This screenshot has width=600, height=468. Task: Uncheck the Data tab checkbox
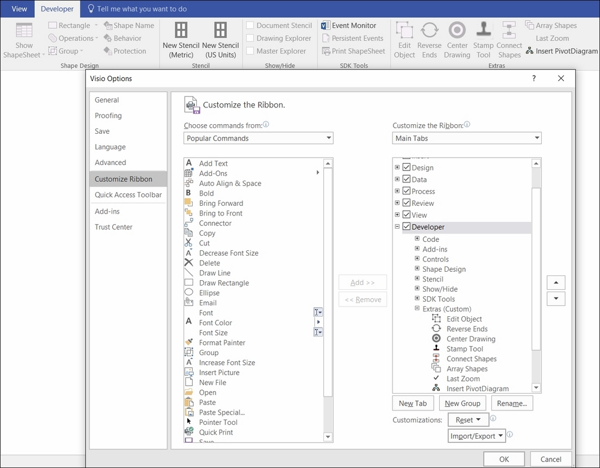pos(406,179)
